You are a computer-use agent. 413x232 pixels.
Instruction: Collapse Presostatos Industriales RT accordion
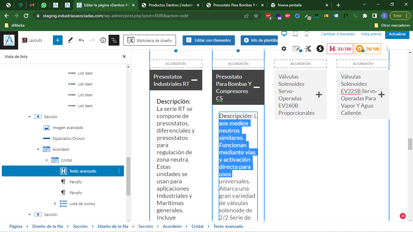point(194,80)
